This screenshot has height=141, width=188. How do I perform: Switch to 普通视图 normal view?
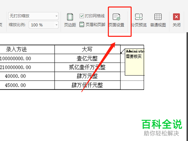[x=158, y=20]
